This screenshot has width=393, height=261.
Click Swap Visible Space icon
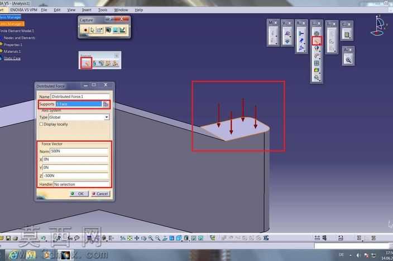(x=201, y=238)
